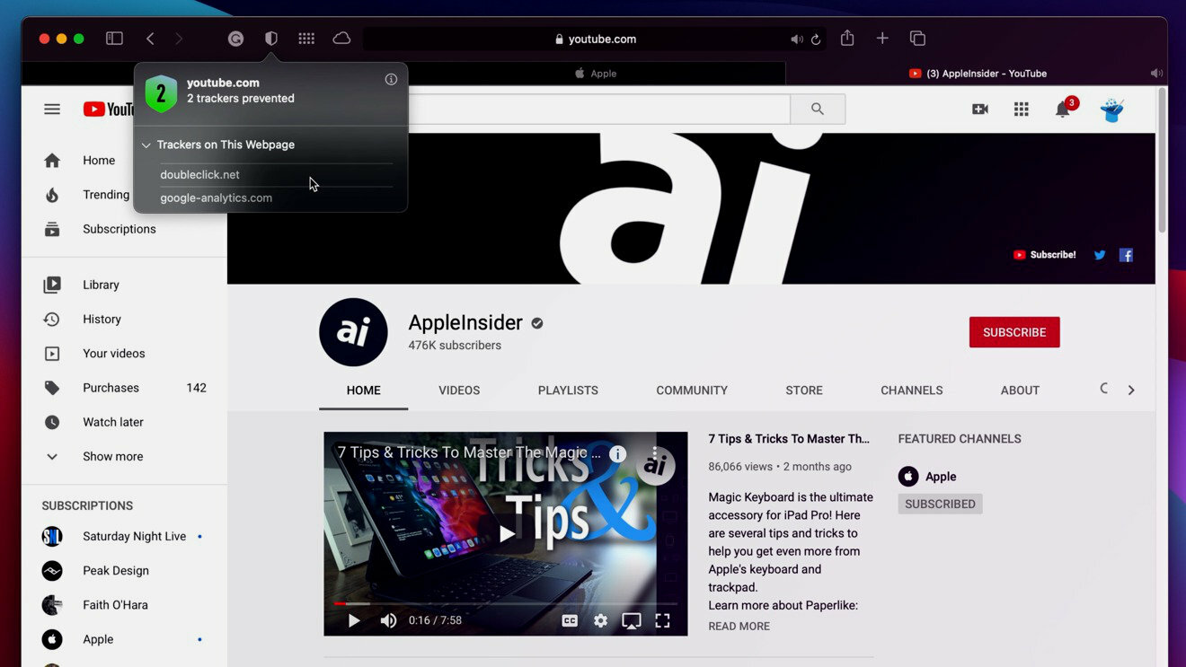Open the account avatar menu
The width and height of the screenshot is (1186, 667).
click(x=1112, y=110)
